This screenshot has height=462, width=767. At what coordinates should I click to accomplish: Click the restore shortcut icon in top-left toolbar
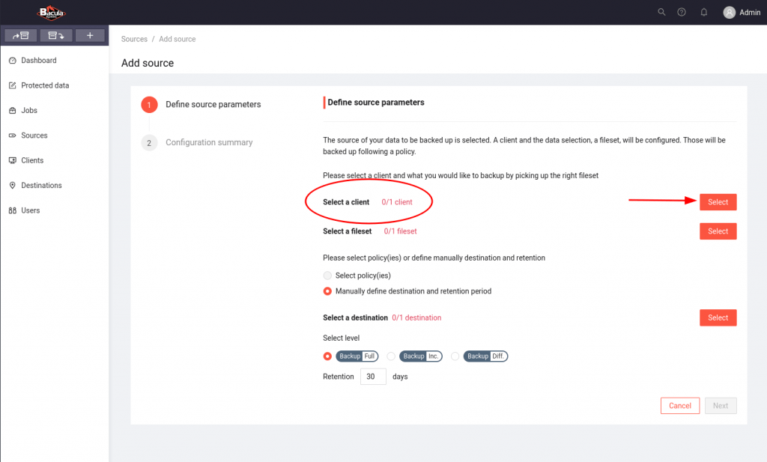click(55, 35)
